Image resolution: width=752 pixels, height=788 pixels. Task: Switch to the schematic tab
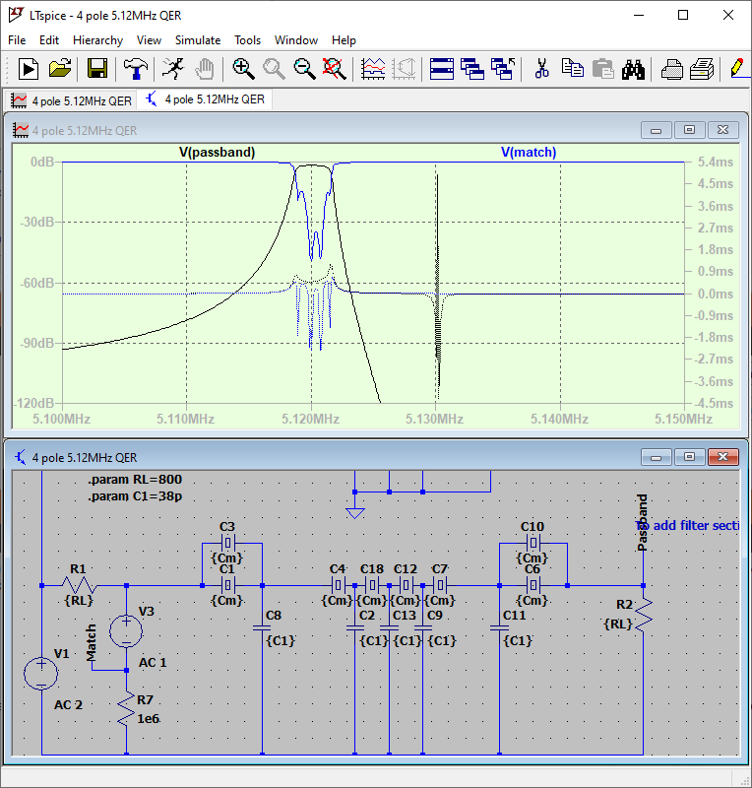coord(205,99)
